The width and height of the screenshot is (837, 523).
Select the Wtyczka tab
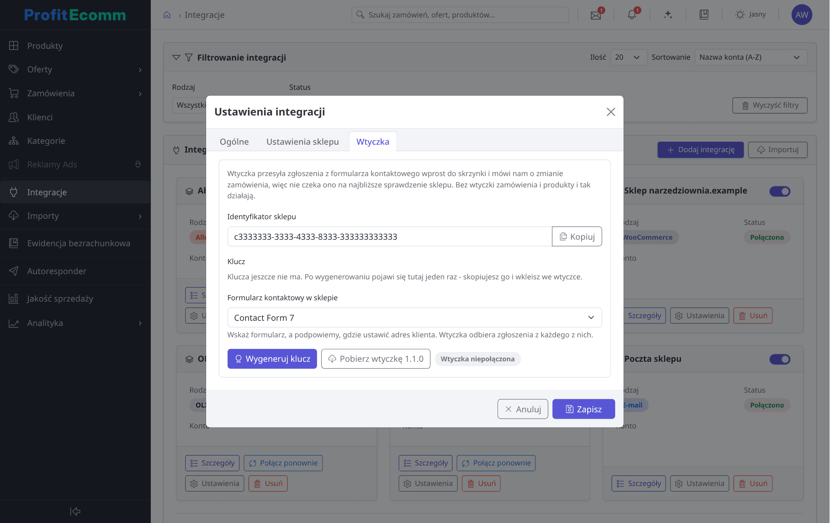click(x=373, y=142)
